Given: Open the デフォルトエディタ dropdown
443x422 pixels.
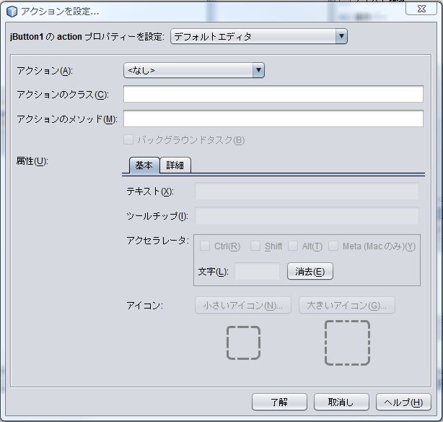Looking at the screenshot, I should (x=259, y=36).
